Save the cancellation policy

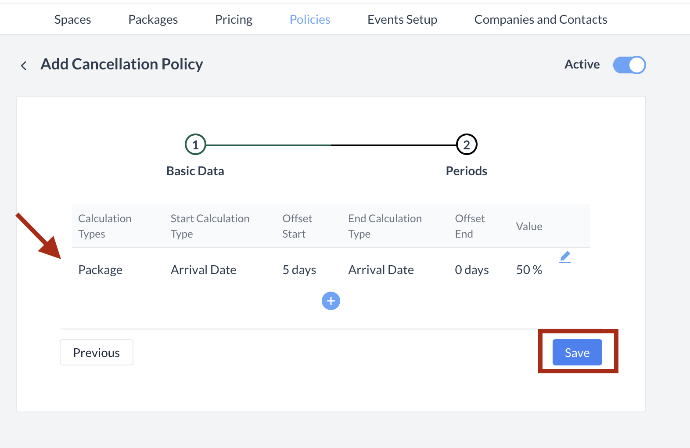click(577, 352)
